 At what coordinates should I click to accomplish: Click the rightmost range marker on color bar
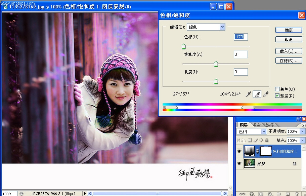[254, 107]
